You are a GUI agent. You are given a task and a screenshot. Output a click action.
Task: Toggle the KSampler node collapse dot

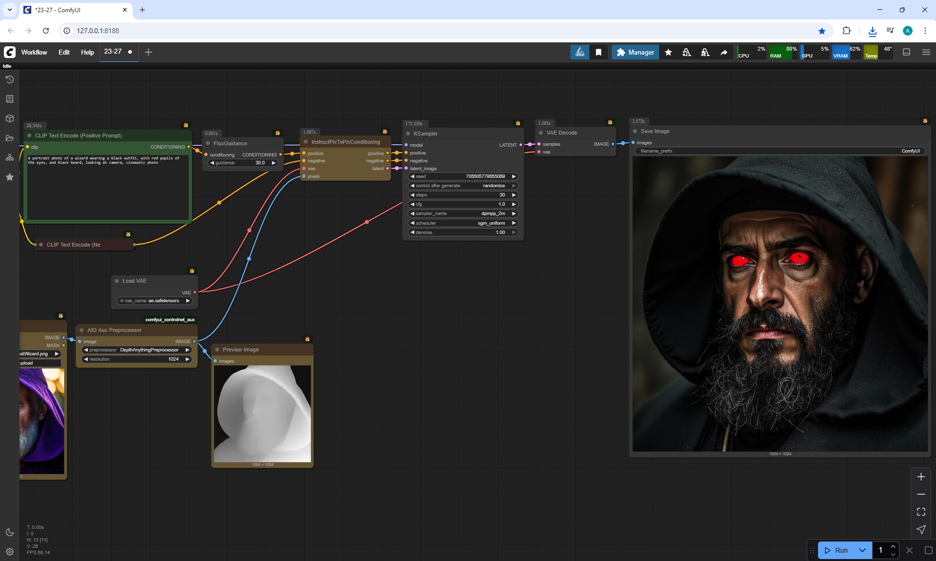coord(408,134)
